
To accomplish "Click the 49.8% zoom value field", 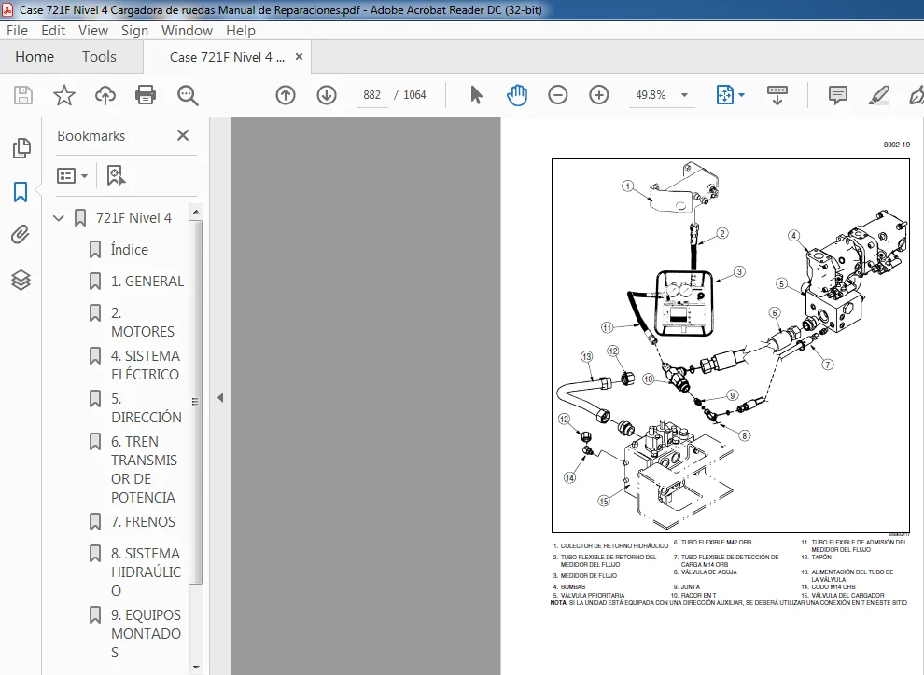I will 651,95.
